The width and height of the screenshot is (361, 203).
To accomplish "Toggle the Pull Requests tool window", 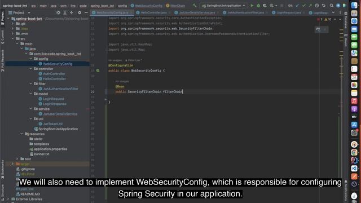I will (2, 60).
